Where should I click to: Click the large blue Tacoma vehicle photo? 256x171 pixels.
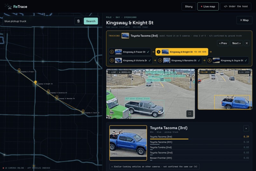[x=128, y=143]
